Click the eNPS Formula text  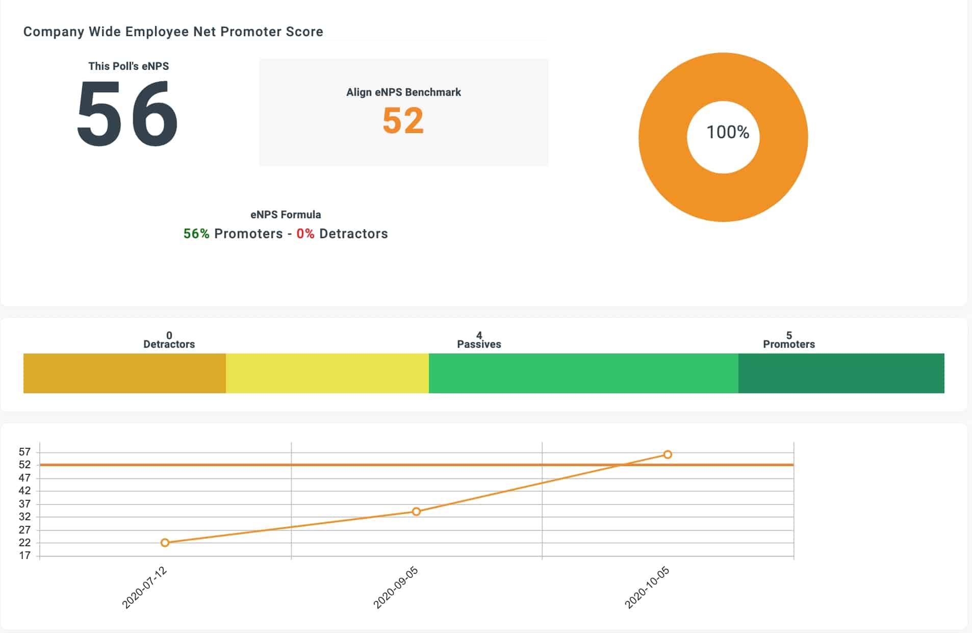click(285, 214)
